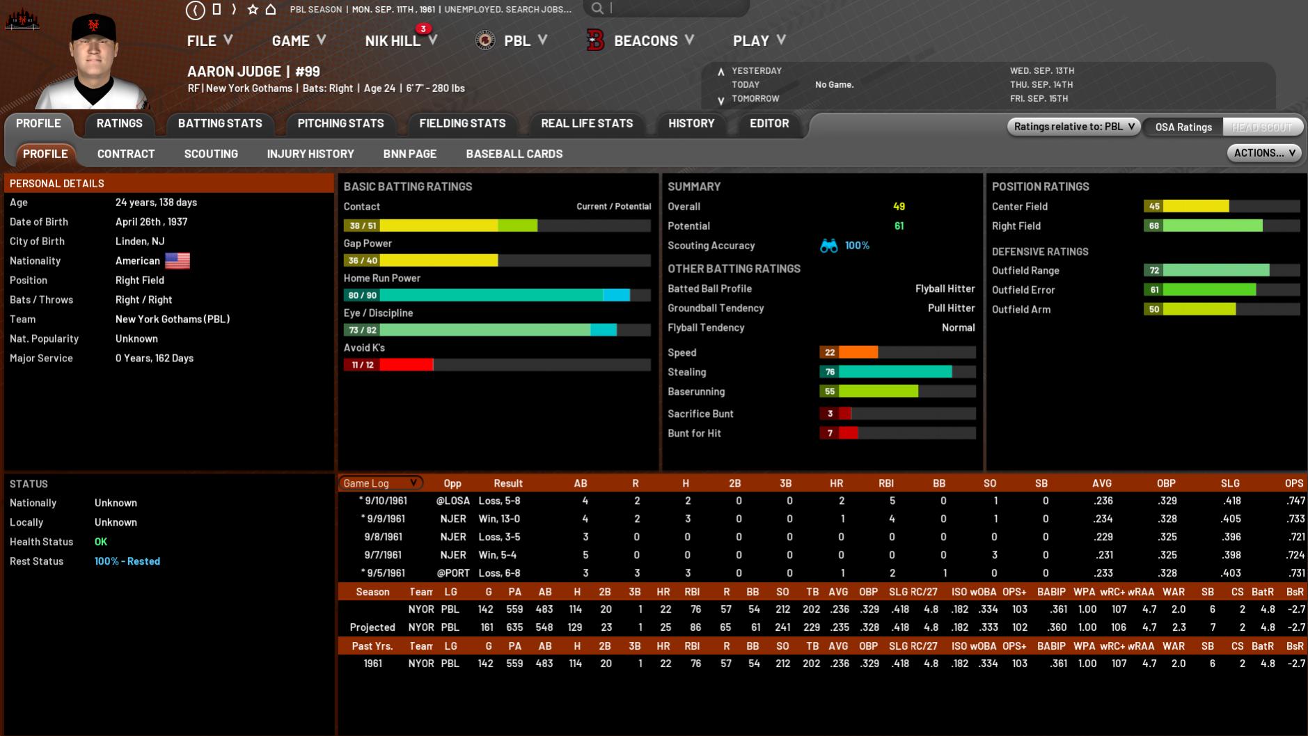Switch ratings to Head Scout

pos(1262,127)
